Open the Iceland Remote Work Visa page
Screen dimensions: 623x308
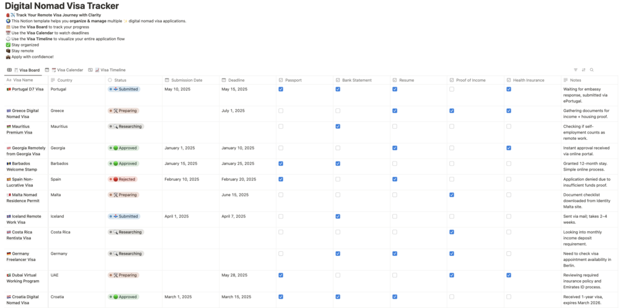(27, 216)
